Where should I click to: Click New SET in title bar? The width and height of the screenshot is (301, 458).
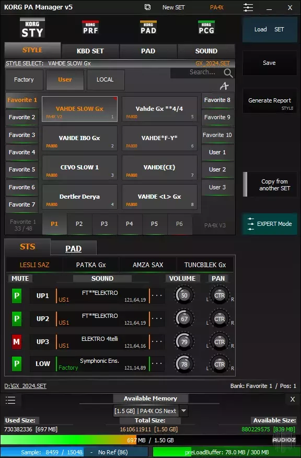pos(173,7)
